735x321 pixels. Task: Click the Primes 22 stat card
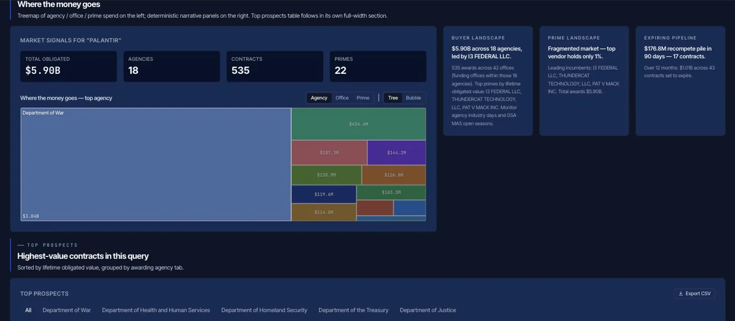[378, 66]
